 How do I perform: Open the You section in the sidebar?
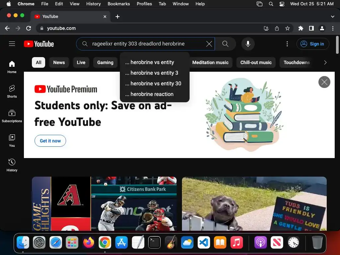coord(12,140)
